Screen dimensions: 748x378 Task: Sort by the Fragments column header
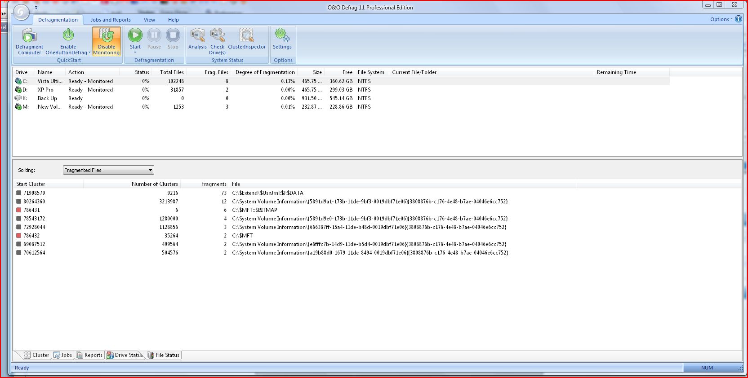coord(205,184)
